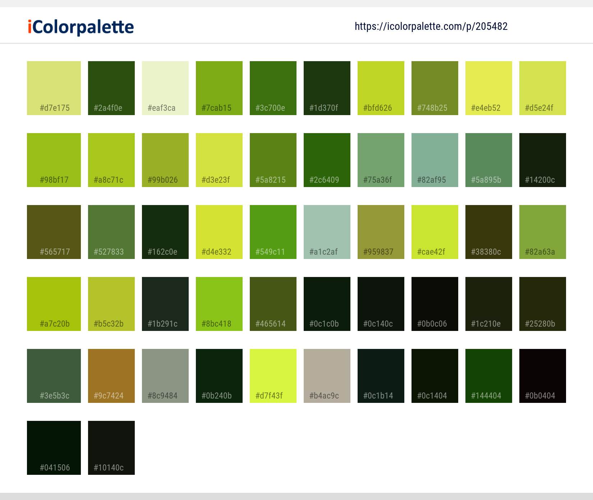Pick the #e4eb52 yellow swatch

click(489, 88)
